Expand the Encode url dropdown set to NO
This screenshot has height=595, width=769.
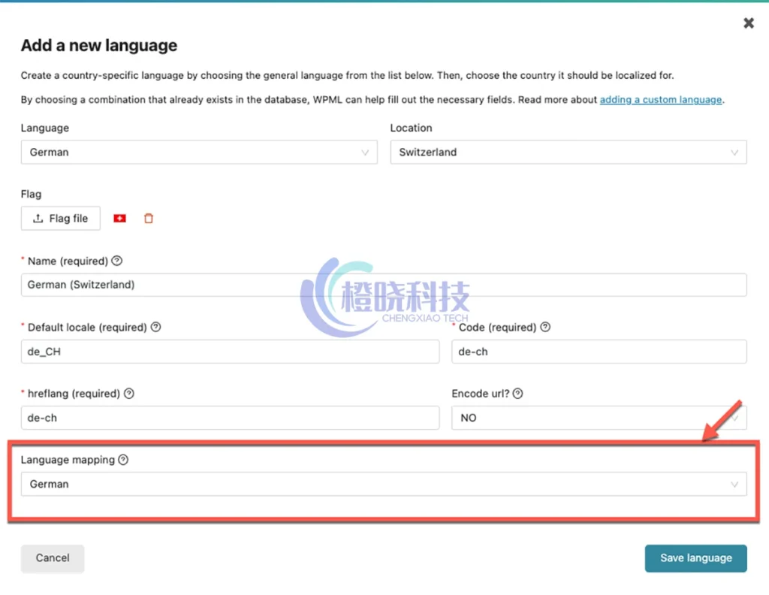(x=599, y=418)
